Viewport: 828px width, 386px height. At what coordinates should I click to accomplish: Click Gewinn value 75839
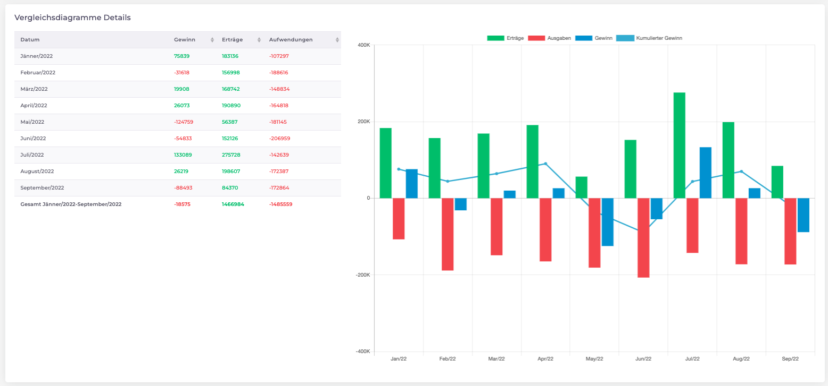pos(181,56)
